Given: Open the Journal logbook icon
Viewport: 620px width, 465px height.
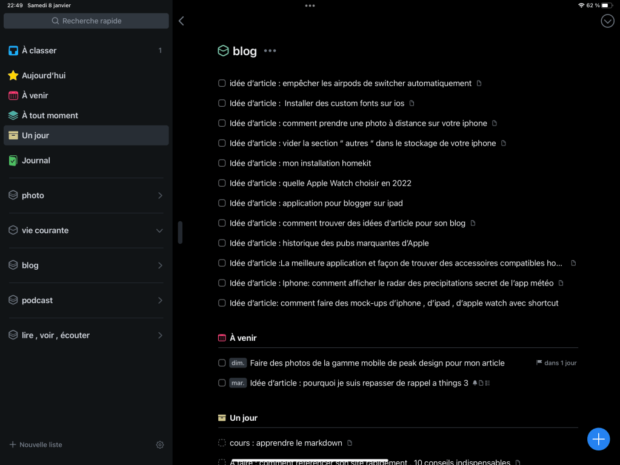Looking at the screenshot, I should pos(13,161).
